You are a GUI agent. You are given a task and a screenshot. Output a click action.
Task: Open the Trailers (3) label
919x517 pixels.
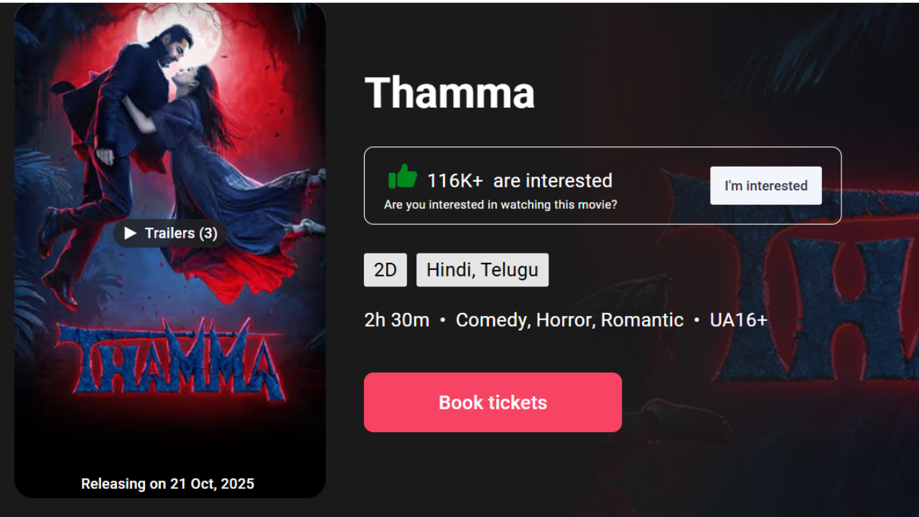coord(181,233)
